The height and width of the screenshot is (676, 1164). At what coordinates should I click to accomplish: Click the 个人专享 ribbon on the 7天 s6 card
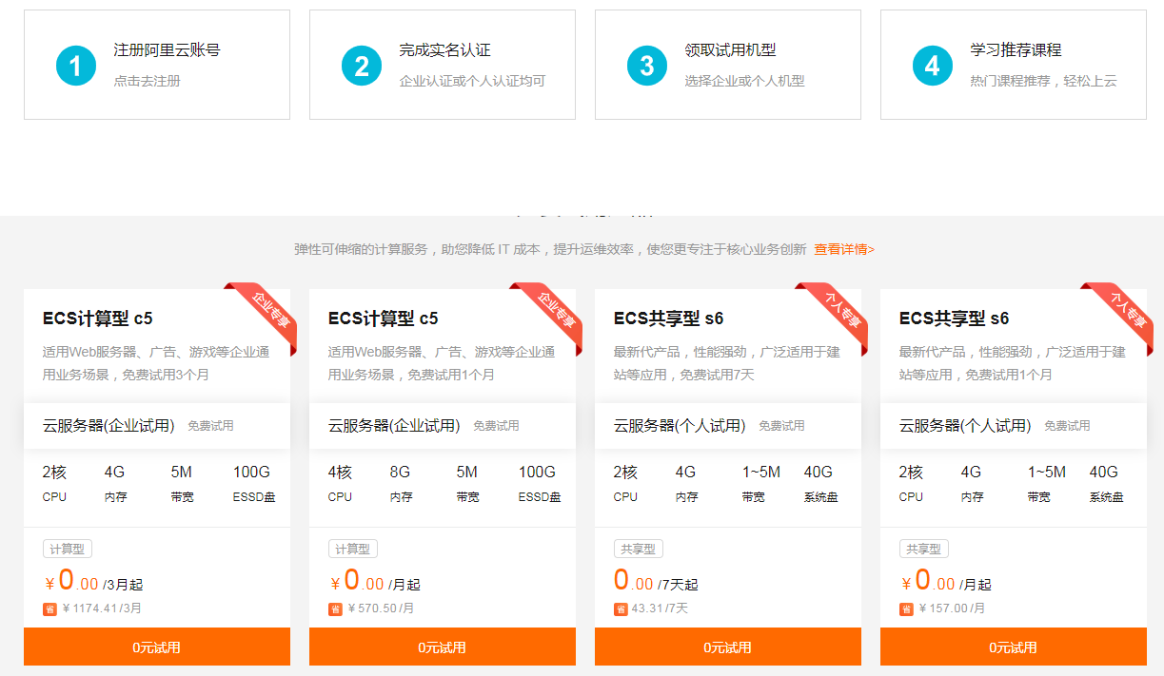838,312
